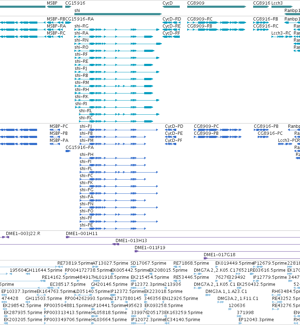Screen dimensions: 300x325
Task: Select protein label shi-PK
Action: [x=86, y=183]
